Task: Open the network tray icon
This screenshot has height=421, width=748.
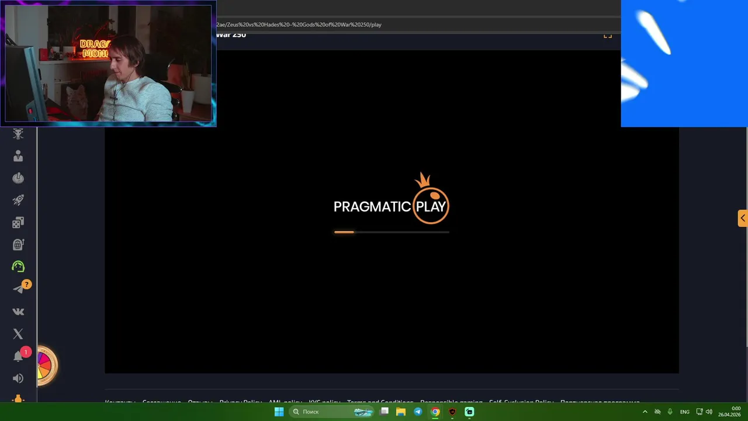Action: pos(699,412)
